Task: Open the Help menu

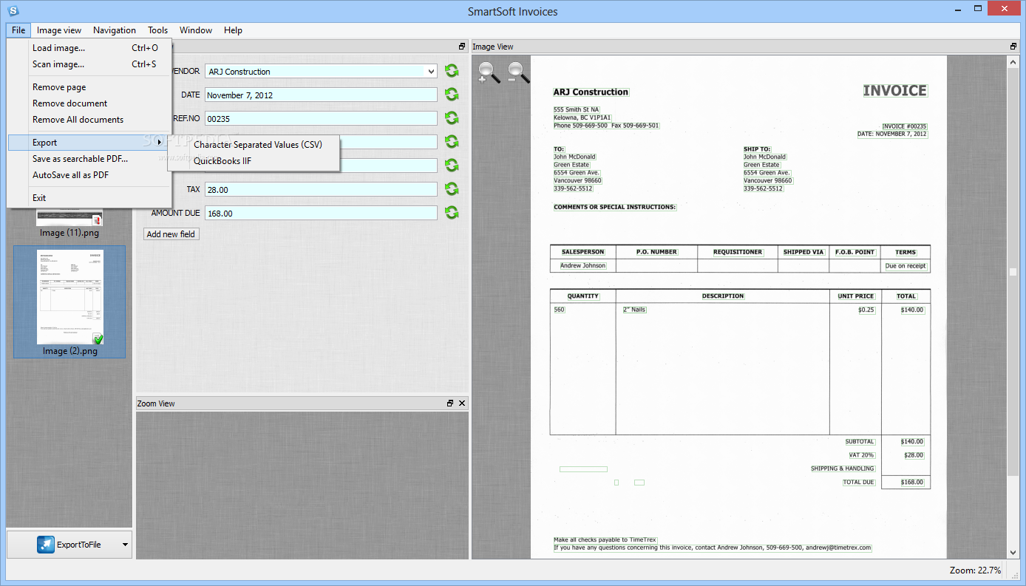Action: (233, 30)
